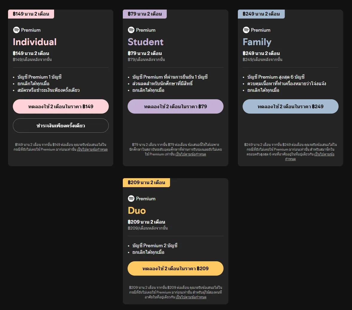Click the purple ฿79 นาน 2 เดือน badge
Screen dimensions: 352x310
(x=145, y=14)
